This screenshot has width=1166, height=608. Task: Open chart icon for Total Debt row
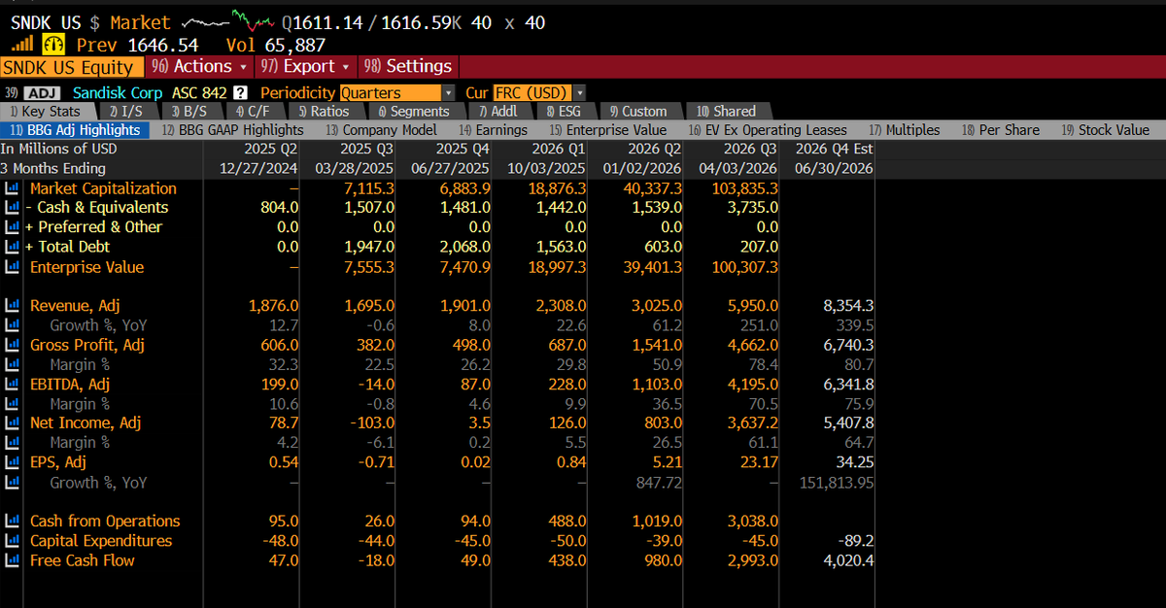point(13,248)
